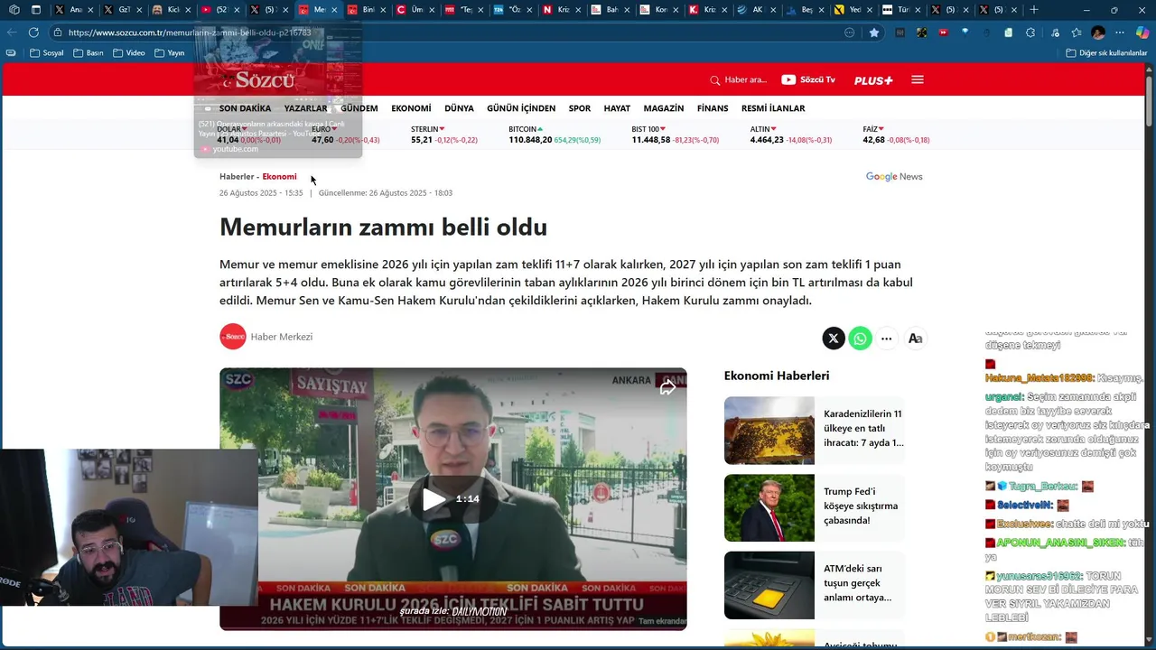The image size is (1156, 650).
Task: Click the red YouTube extension icon in toolbar
Action: pyautogui.click(x=943, y=32)
